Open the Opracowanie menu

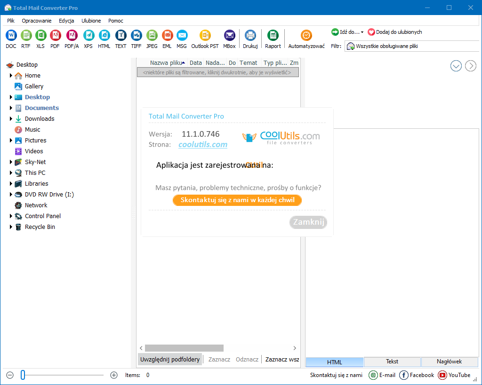pyautogui.click(x=37, y=21)
